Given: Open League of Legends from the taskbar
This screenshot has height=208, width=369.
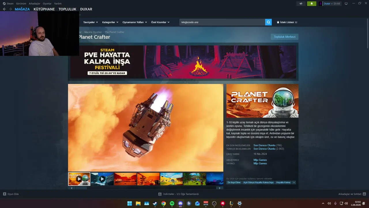Looking at the screenshot, I should pos(231,203).
